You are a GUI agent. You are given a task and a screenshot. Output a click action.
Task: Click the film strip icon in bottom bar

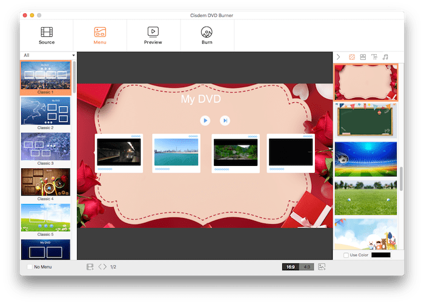pyautogui.click(x=90, y=266)
